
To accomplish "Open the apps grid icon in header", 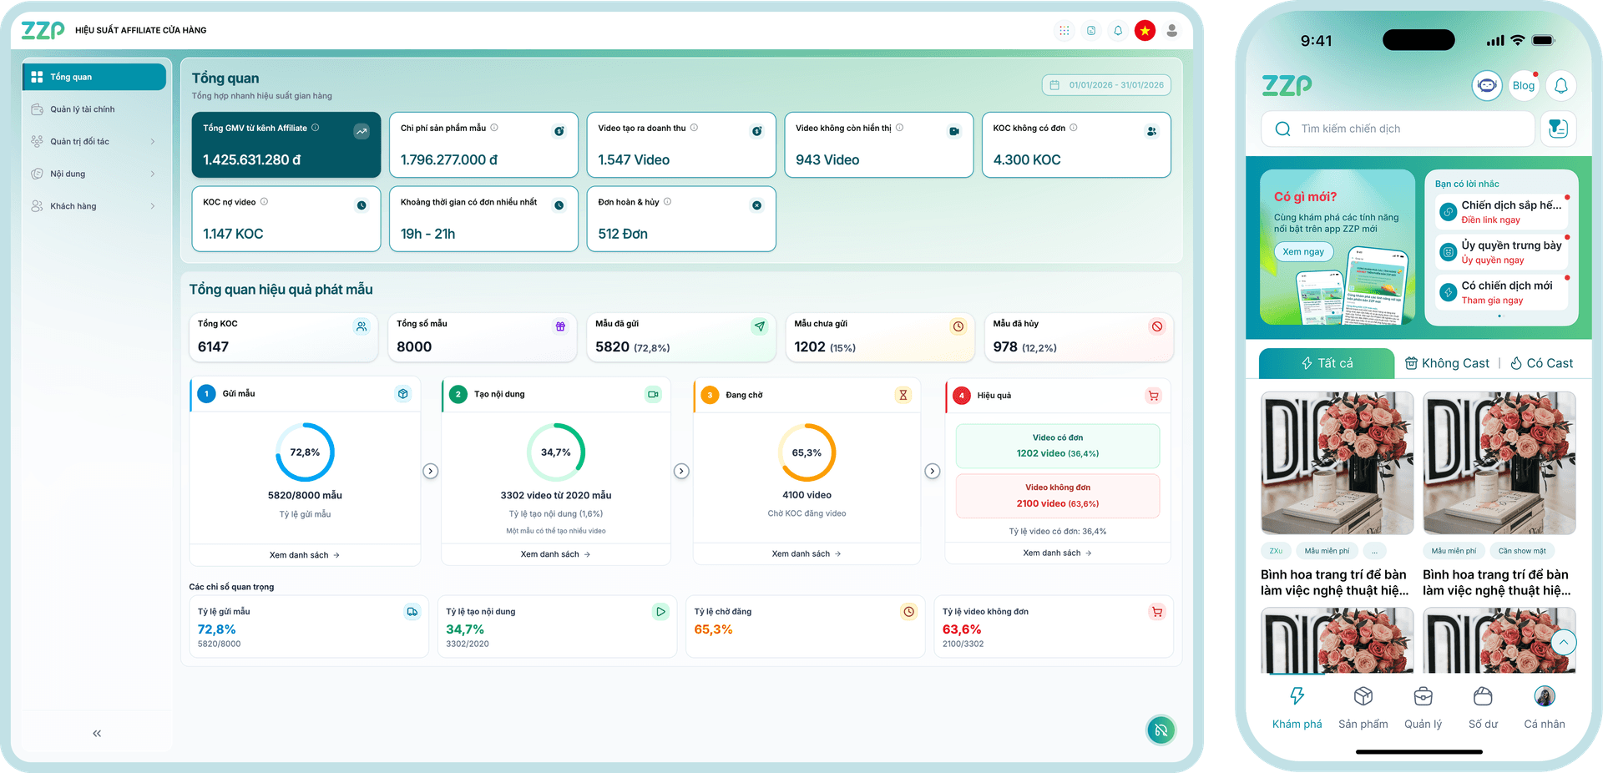I will click(1064, 31).
